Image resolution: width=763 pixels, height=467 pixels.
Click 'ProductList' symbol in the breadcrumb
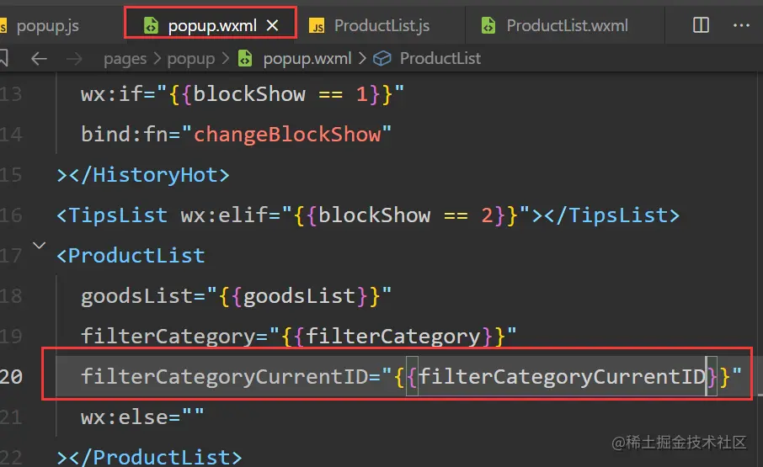coord(440,58)
